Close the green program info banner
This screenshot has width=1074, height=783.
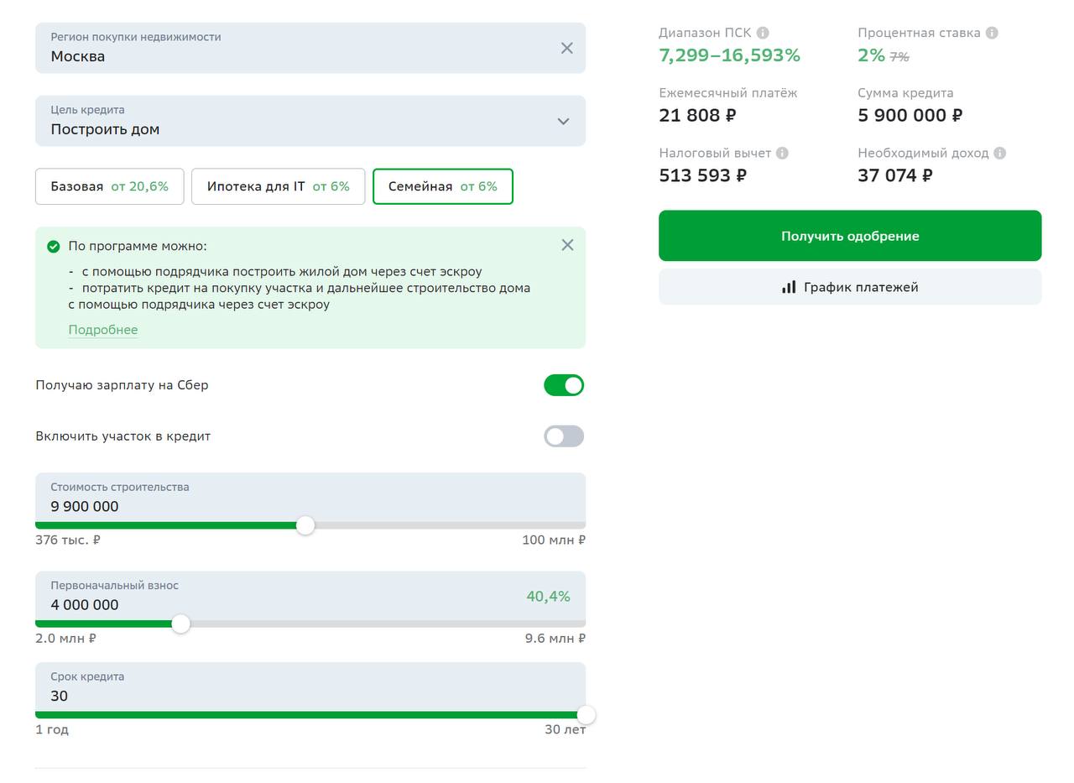[567, 245]
